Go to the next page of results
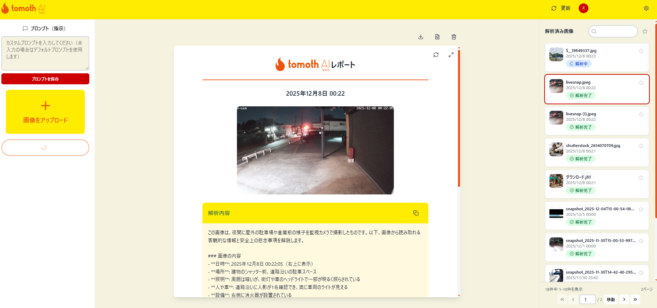Image resolution: width=657 pixels, height=308 pixels. [624, 299]
